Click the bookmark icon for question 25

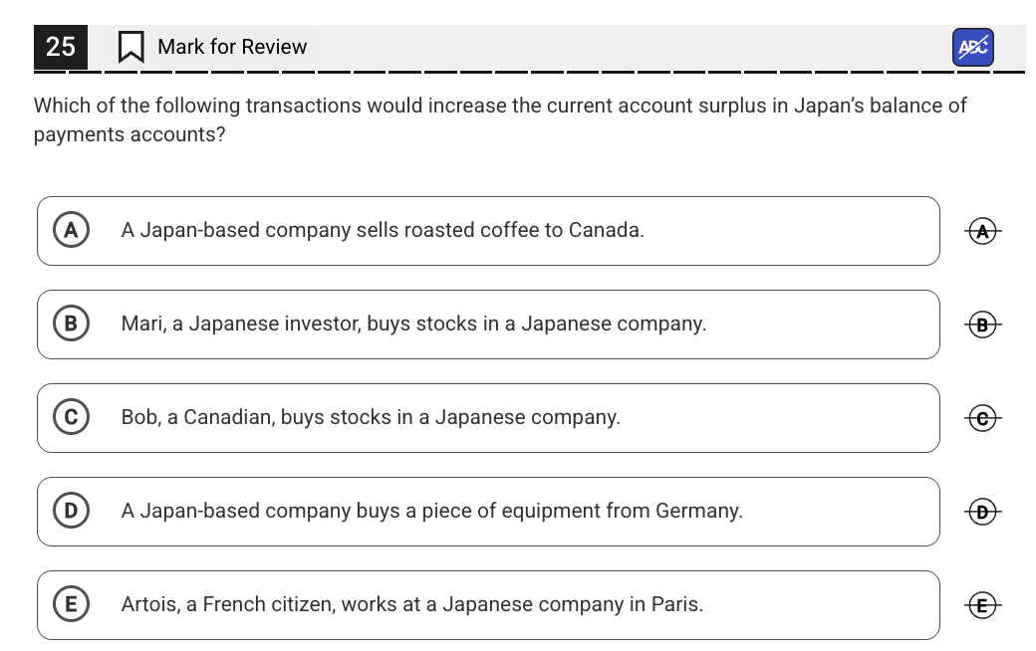point(130,47)
